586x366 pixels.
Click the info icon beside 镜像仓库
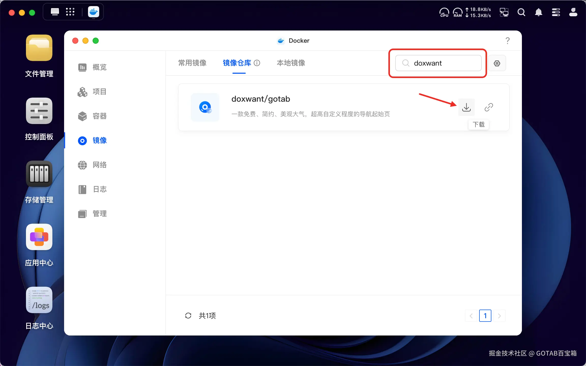click(257, 63)
